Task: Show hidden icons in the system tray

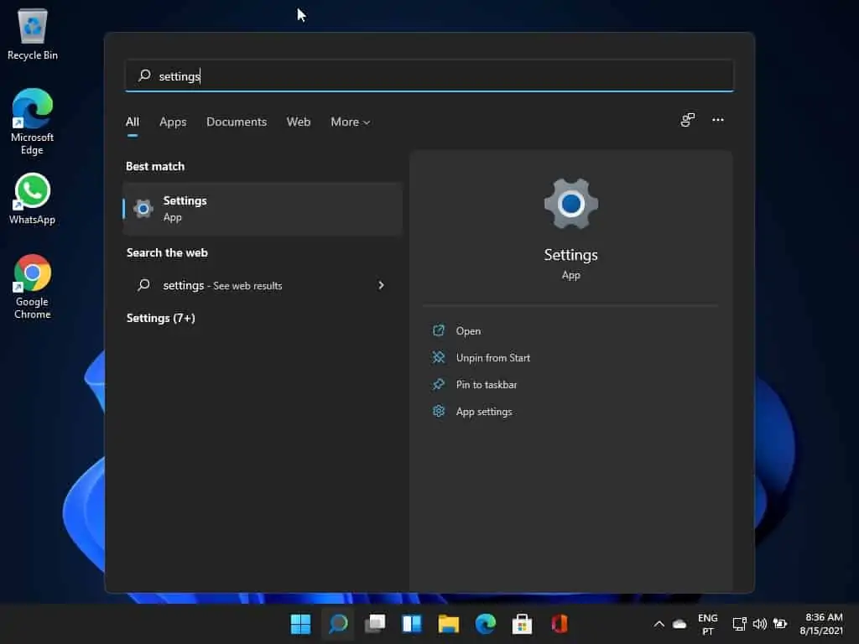Action: (659, 624)
